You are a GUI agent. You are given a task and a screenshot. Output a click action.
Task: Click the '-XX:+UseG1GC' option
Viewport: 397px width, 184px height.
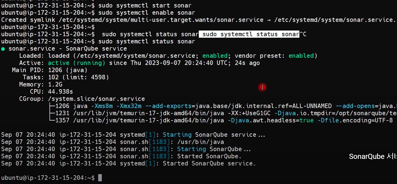pyautogui.click(x=249, y=113)
